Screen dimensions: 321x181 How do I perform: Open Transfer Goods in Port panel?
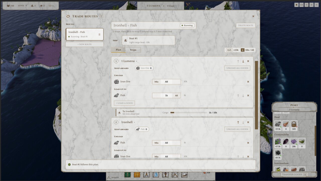pyautogui.click(x=294, y=174)
